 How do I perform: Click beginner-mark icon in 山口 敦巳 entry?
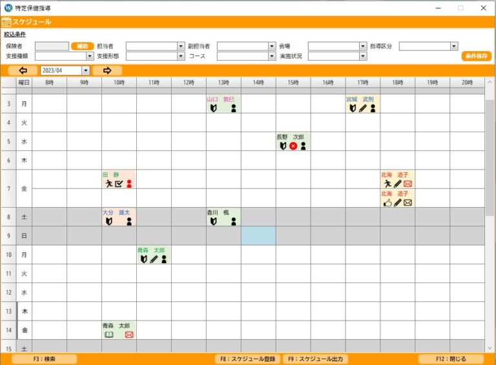point(214,108)
